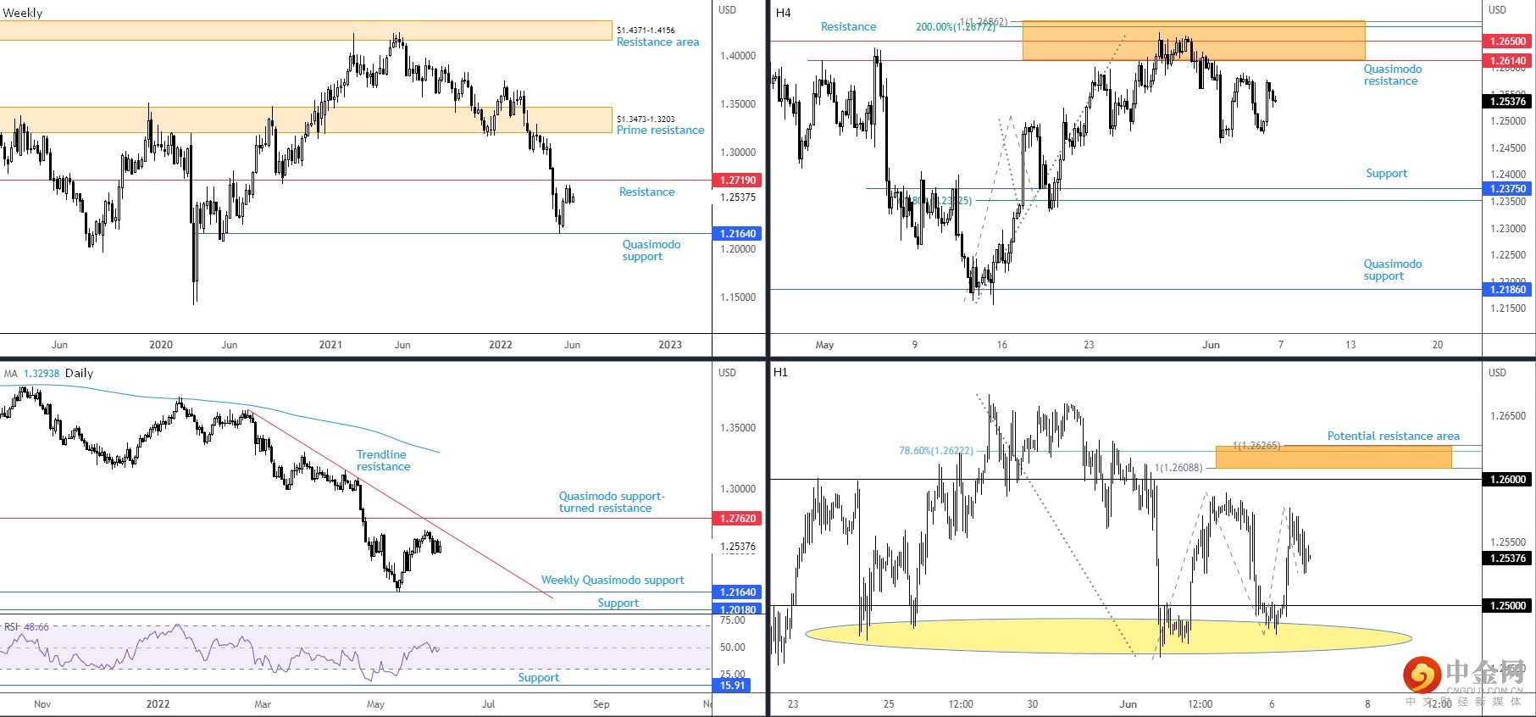Select "Quasimodo support-turned resistance" label

point(612,503)
